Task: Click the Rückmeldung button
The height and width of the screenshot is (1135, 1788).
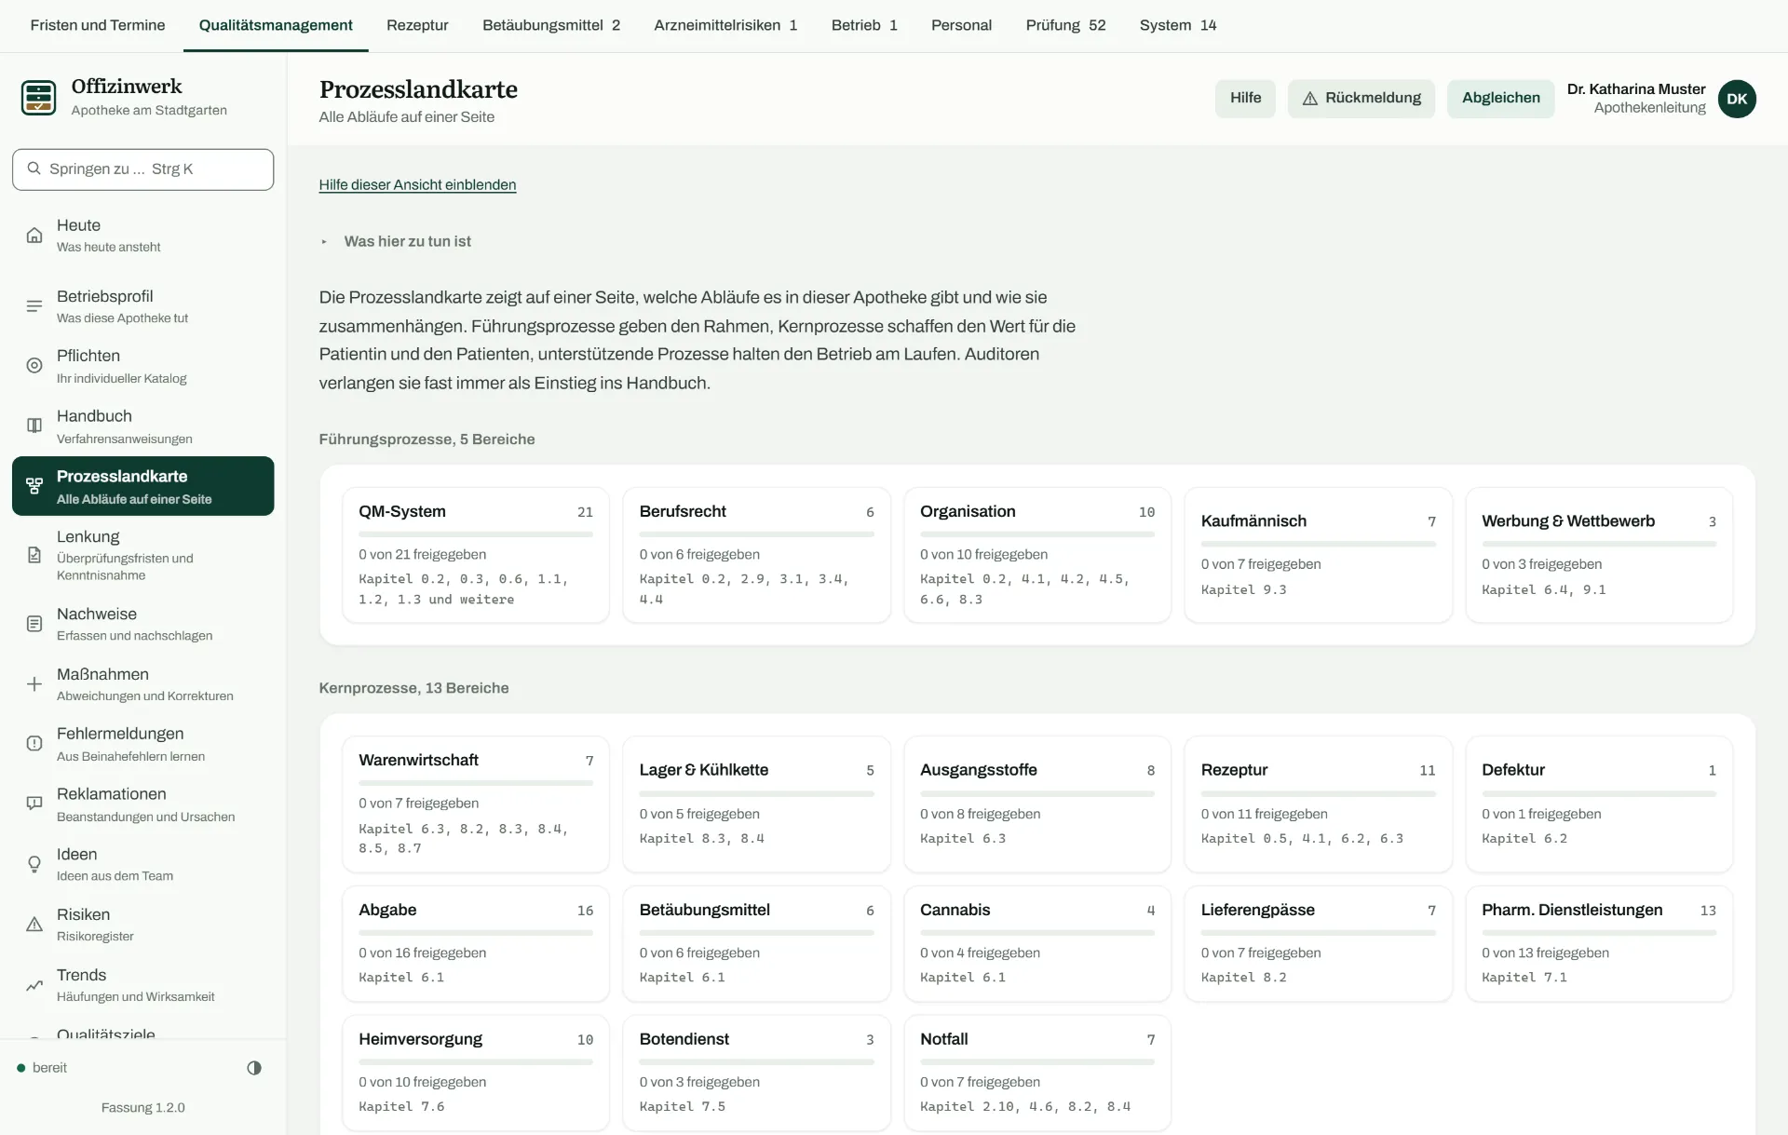Action: [x=1361, y=99]
